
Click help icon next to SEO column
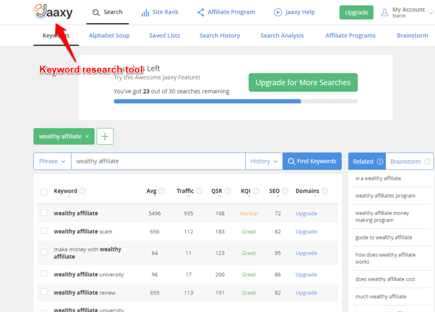[x=285, y=190]
